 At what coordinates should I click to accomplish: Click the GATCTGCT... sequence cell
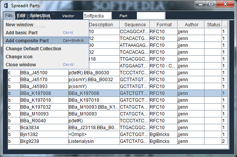click(134, 100)
